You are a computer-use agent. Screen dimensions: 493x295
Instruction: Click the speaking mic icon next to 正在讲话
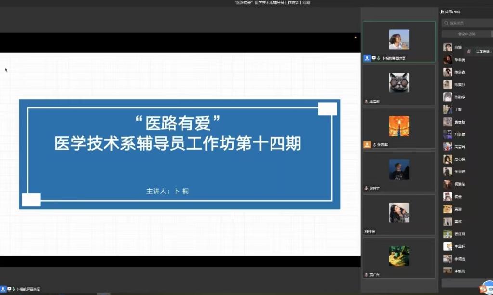469,51
